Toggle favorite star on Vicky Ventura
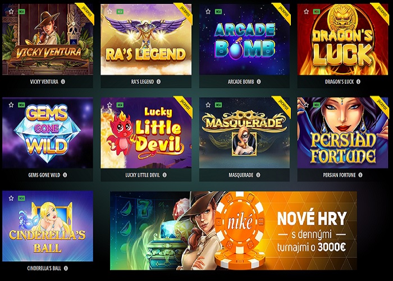Viewport: 393px width, 281px height. pos(11,12)
